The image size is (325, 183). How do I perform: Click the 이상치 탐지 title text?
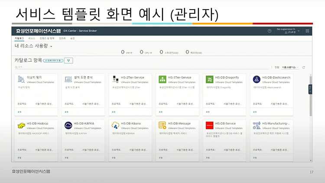[34, 77]
